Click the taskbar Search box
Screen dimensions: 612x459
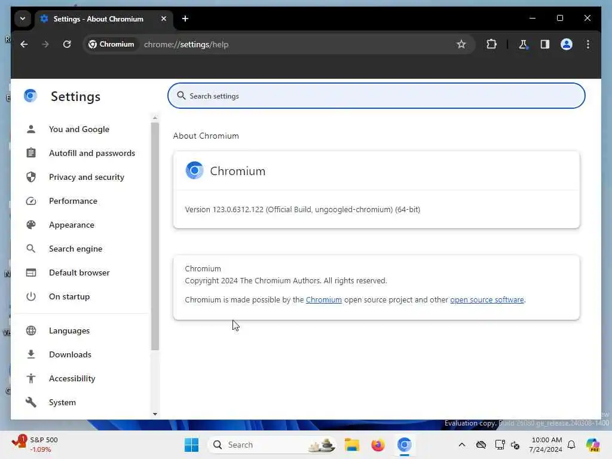point(272,445)
